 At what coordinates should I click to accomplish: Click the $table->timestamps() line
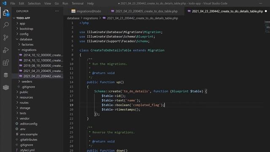121,110
